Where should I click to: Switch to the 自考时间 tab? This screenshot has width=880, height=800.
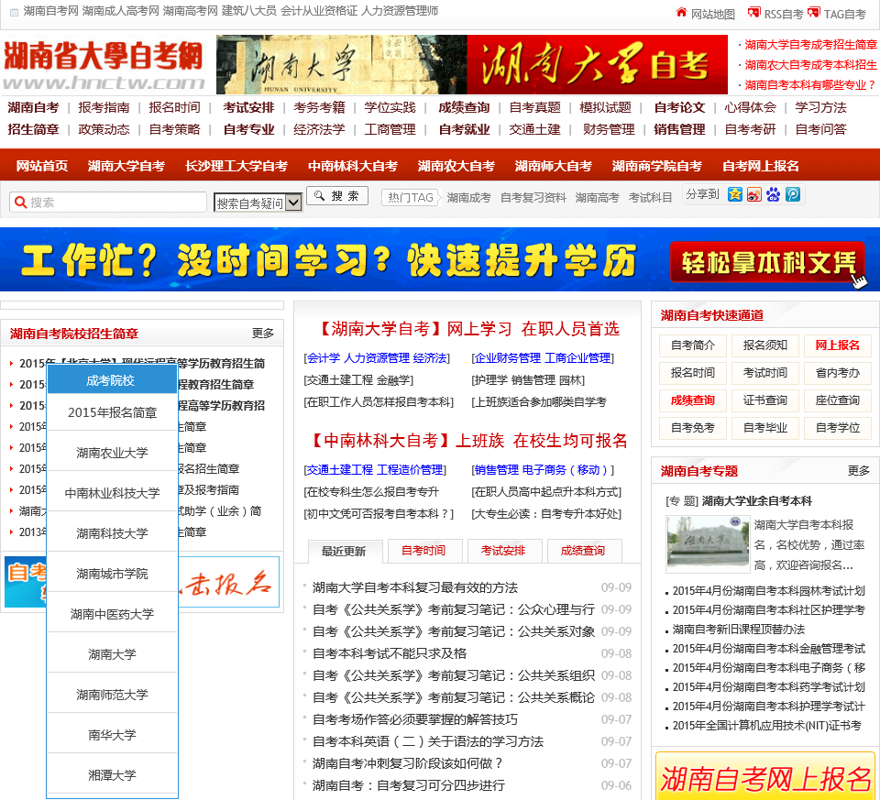coord(424,551)
